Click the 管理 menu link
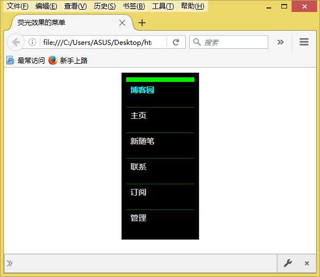320x277 pixels. point(138,218)
